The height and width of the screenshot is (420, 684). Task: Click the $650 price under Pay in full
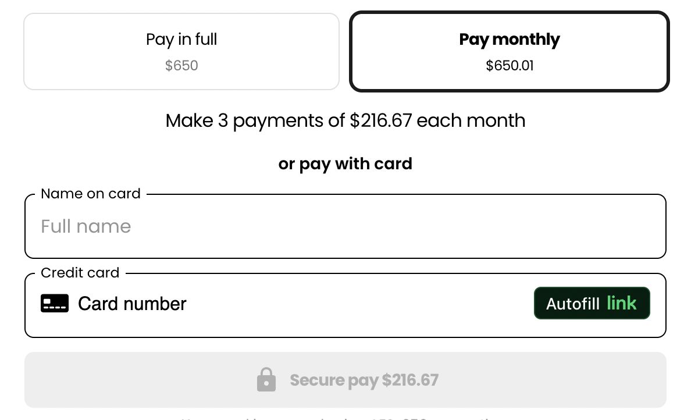(181, 65)
